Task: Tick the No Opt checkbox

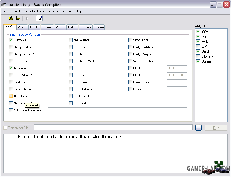Action: coord(70,68)
